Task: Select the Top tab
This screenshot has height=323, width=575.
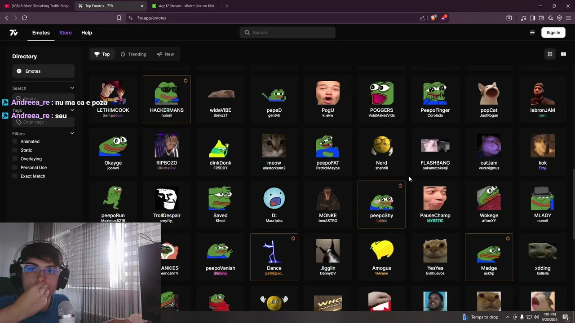Action: tap(102, 54)
